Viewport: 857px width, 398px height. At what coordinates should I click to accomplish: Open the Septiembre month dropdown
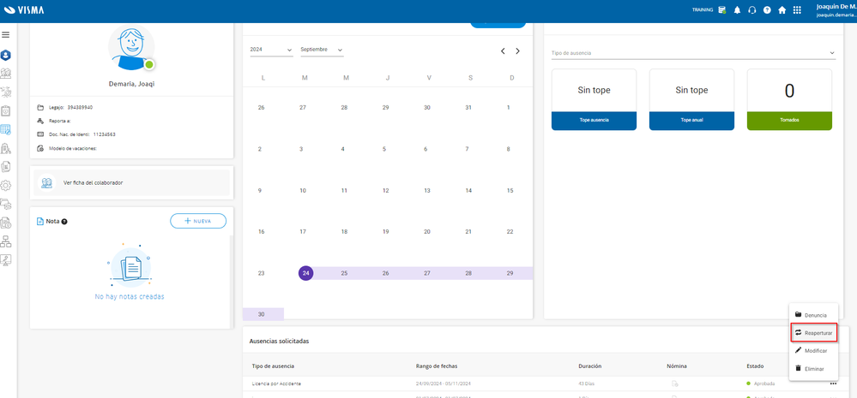(322, 50)
